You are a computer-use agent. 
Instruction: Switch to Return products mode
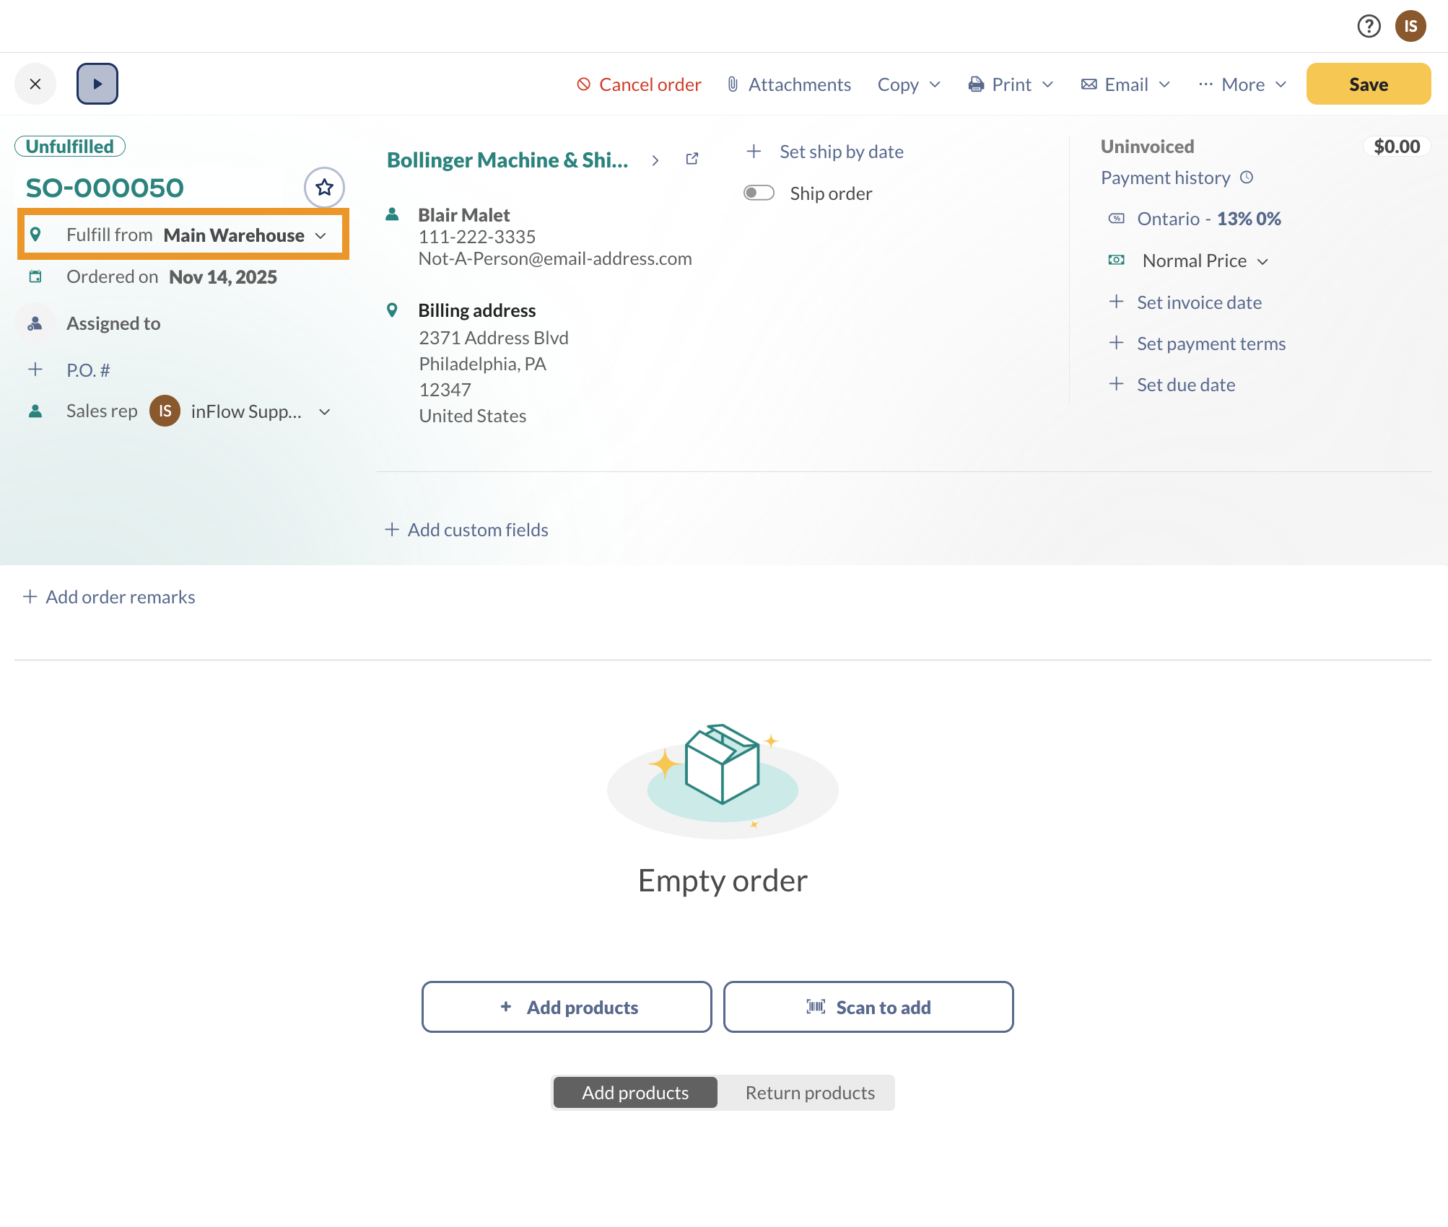809,1093
